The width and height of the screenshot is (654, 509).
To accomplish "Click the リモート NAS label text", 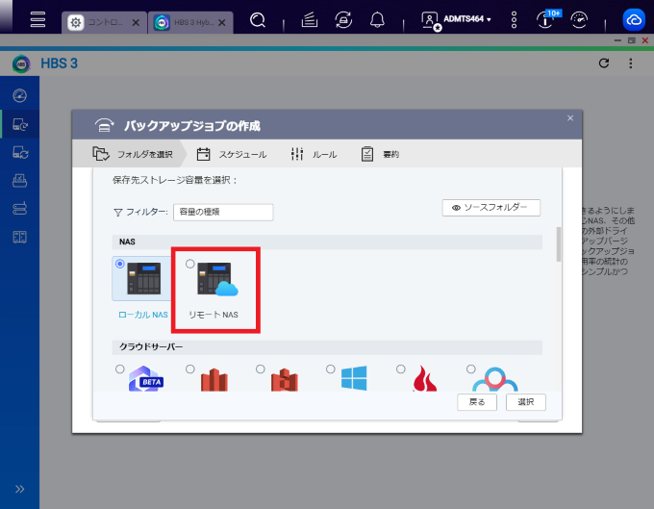I will click(x=214, y=315).
